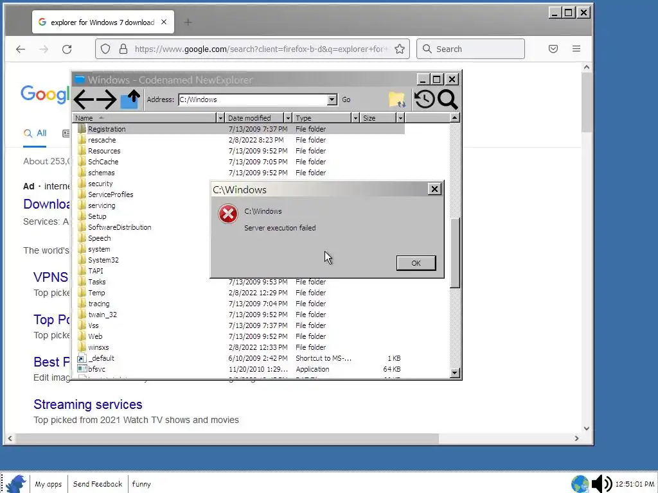Click the magnifier search icon in NewExplorer
This screenshot has height=493, width=658.
click(447, 99)
